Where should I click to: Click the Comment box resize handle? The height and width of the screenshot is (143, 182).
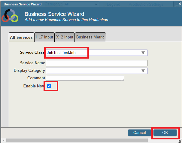click(x=123, y=79)
